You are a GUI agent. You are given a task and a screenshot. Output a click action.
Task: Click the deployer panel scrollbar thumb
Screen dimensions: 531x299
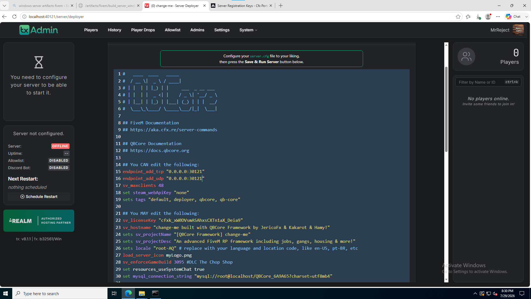[446, 109]
